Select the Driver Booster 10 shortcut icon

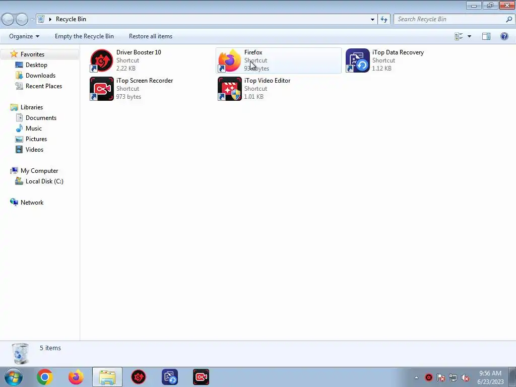[x=102, y=60]
